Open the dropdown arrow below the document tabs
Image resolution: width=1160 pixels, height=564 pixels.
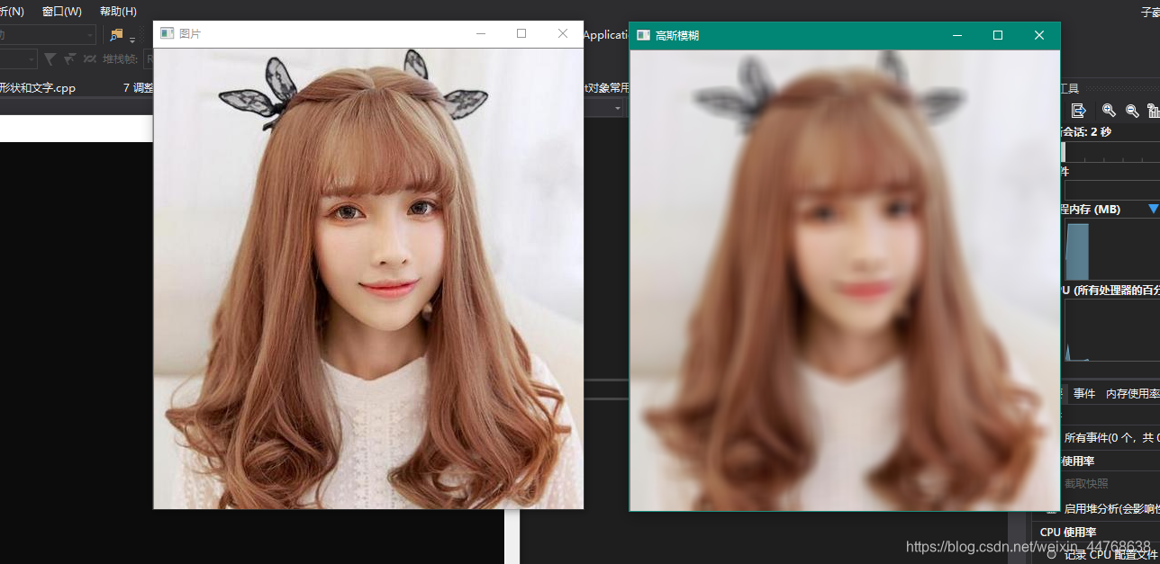click(618, 108)
